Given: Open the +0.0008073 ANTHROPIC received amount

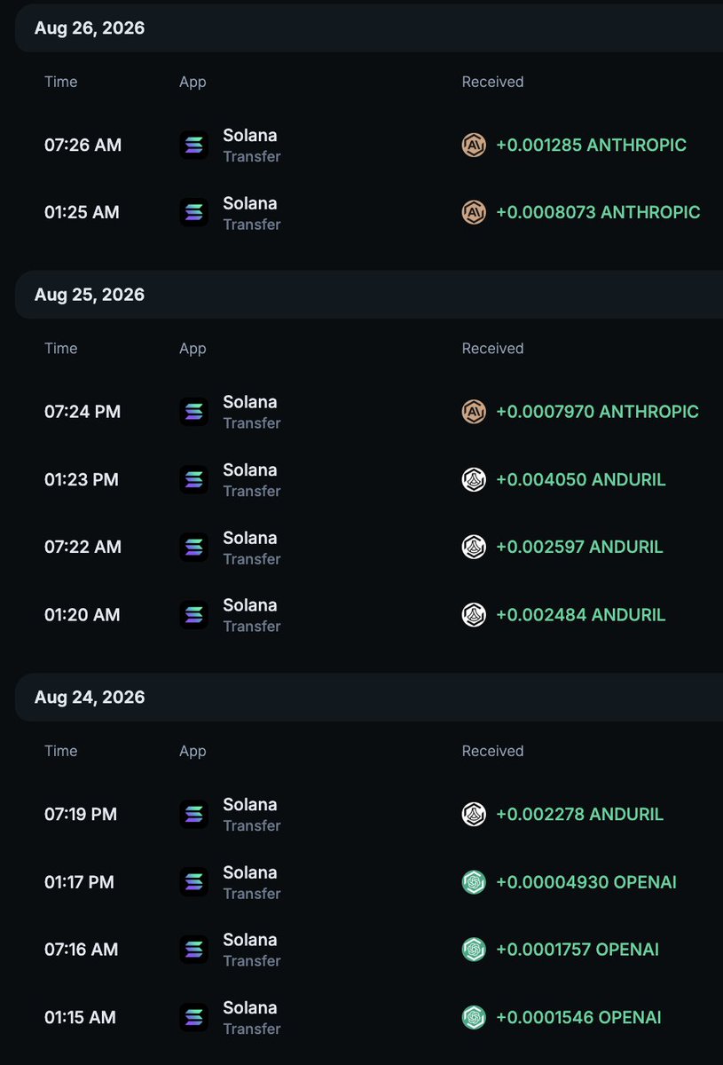Looking at the screenshot, I should tap(598, 212).
